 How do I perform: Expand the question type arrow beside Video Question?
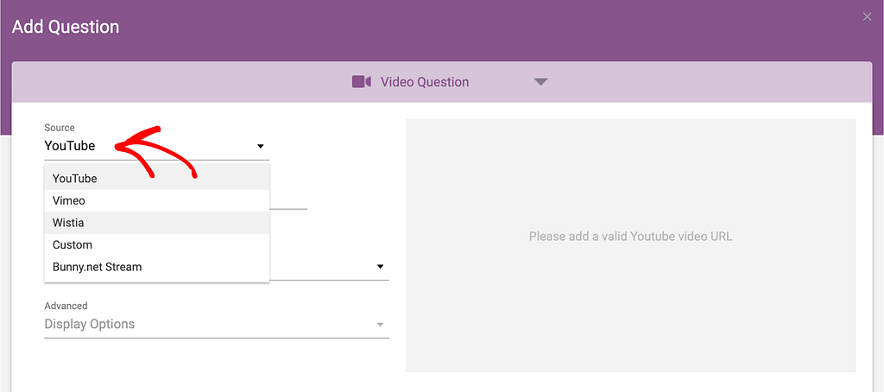pyautogui.click(x=540, y=82)
